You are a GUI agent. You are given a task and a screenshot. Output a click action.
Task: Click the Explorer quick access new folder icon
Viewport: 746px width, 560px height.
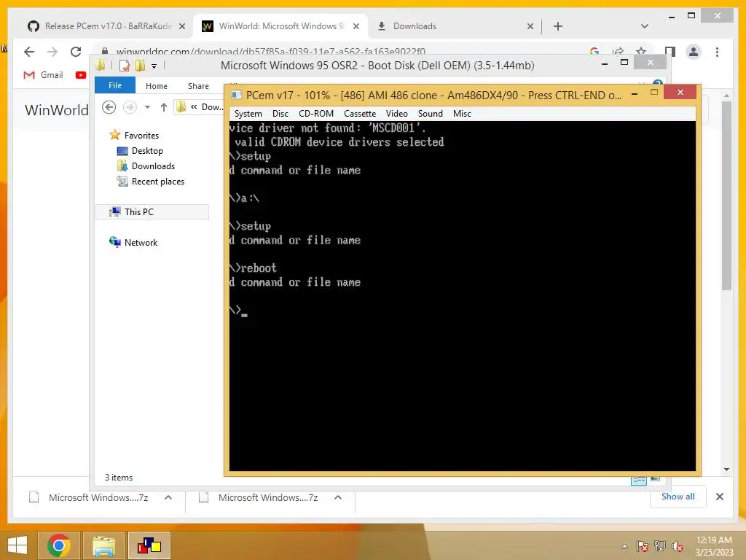[140, 65]
